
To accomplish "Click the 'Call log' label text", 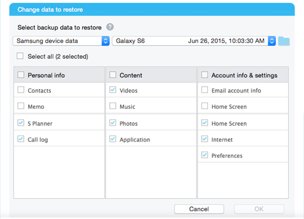I will coord(38,140).
